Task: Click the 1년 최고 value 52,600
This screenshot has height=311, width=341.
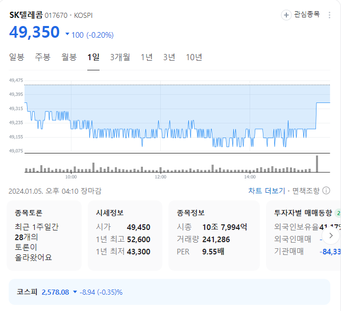Action: (138, 239)
